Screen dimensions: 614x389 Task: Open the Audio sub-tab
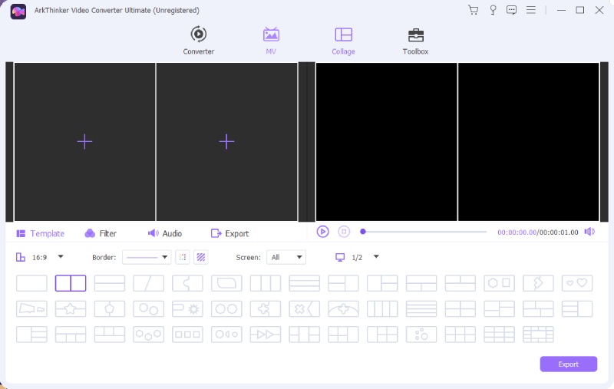click(x=165, y=234)
